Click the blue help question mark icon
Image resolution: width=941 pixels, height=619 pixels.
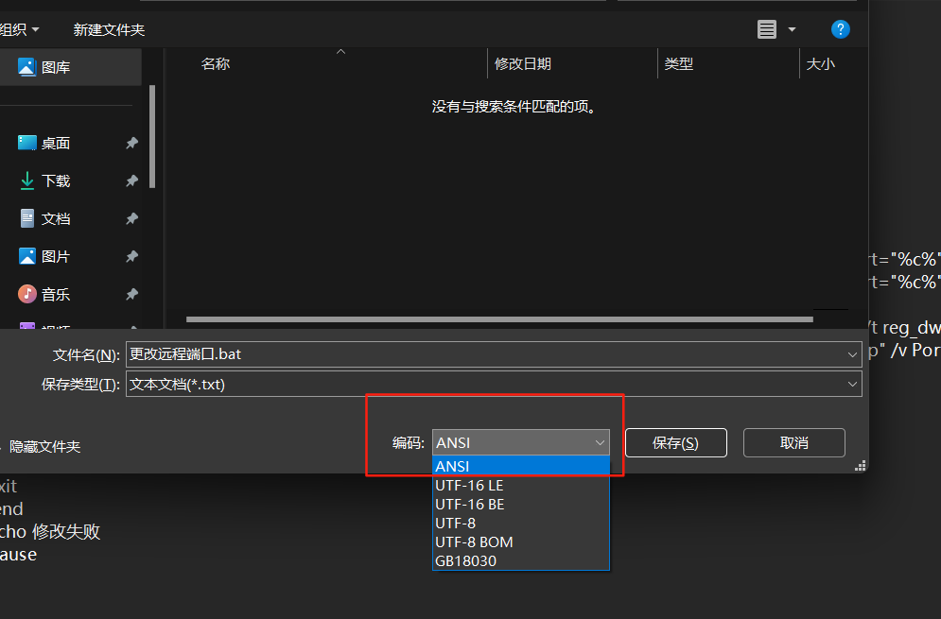coord(840,29)
